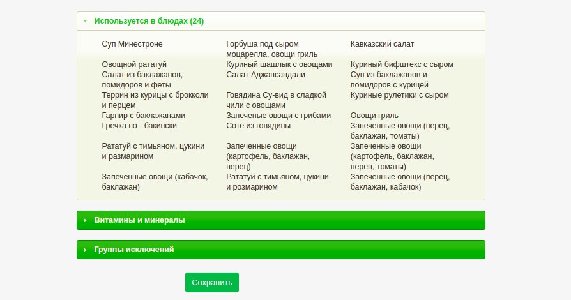Click 'Куриный бифштекс с сыром'
571x300 pixels.
(402, 64)
